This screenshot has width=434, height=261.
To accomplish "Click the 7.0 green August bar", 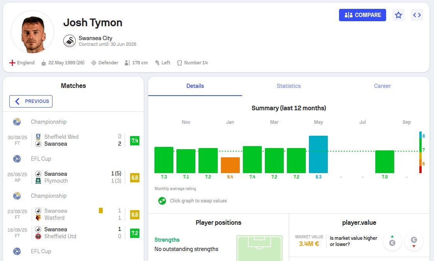I will pyautogui.click(x=385, y=162).
